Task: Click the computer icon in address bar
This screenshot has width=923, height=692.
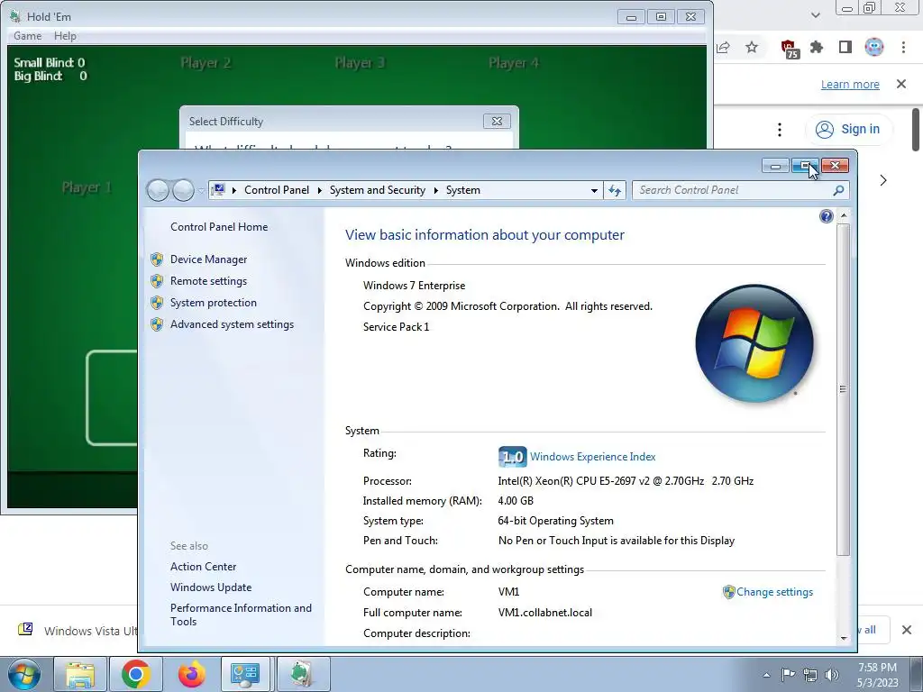Action: click(218, 189)
